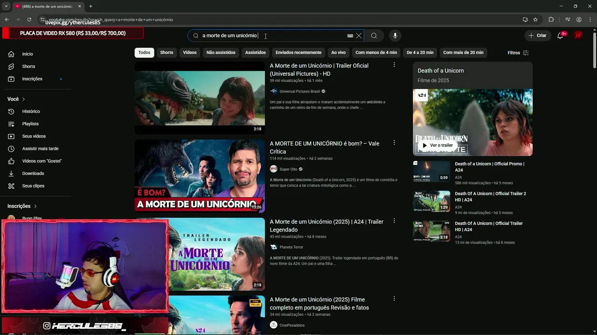Open options for Super Oito crítica video

point(394,143)
